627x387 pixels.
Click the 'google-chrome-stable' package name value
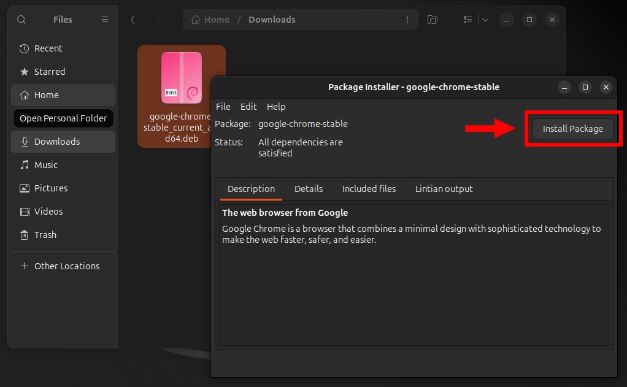[302, 124]
